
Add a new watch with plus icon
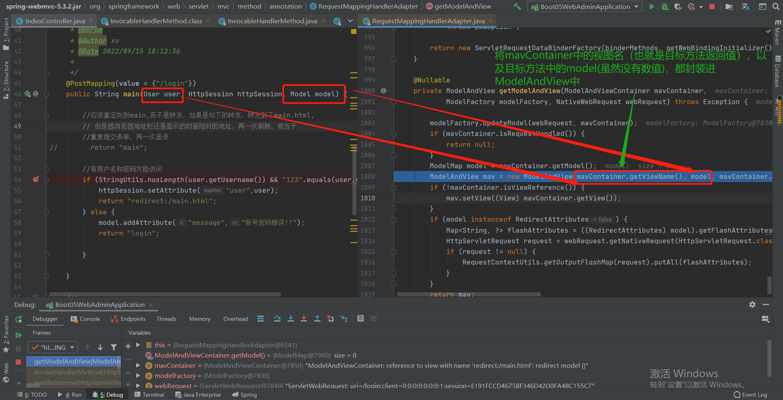pos(128,346)
